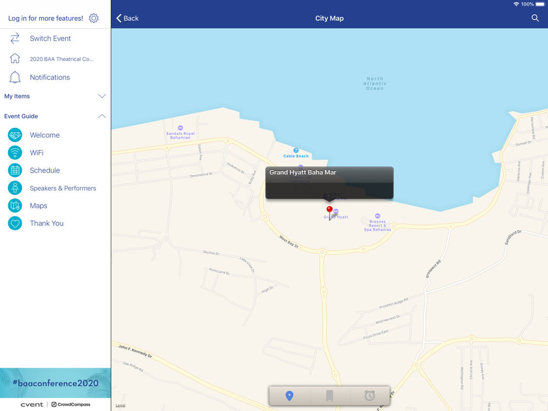Click Log in for more features

pos(46,18)
